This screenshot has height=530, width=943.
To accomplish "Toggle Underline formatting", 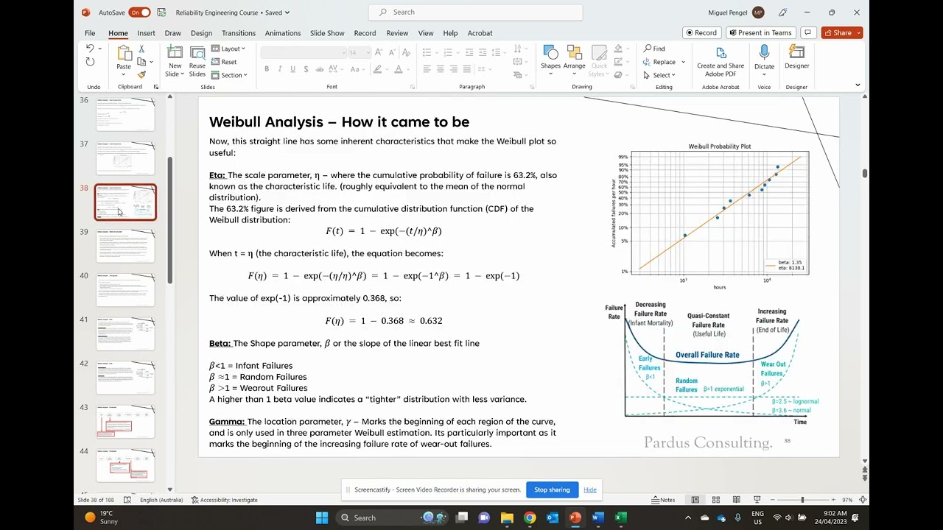I will click(293, 69).
